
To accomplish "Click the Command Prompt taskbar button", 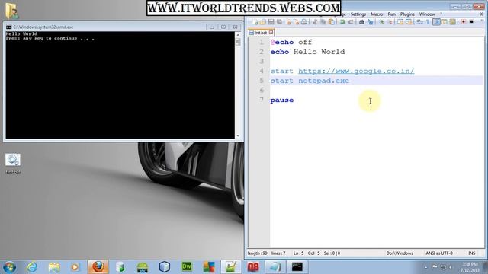I will 297,267.
